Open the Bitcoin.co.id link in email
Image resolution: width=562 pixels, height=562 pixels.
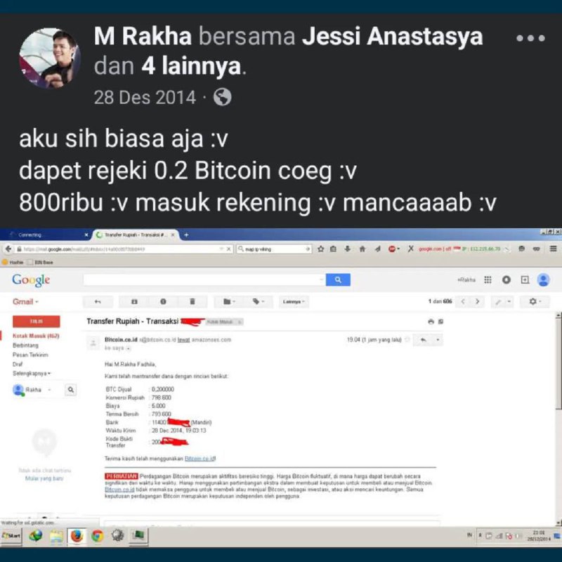coord(200,459)
